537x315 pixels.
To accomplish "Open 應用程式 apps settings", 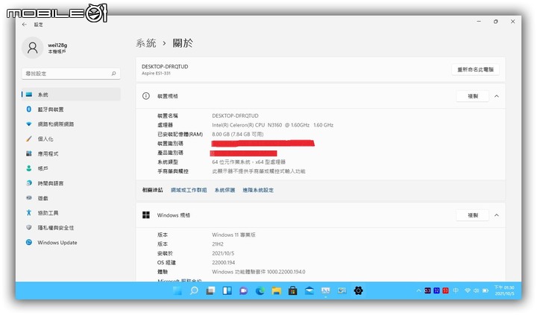I will 71,153.
